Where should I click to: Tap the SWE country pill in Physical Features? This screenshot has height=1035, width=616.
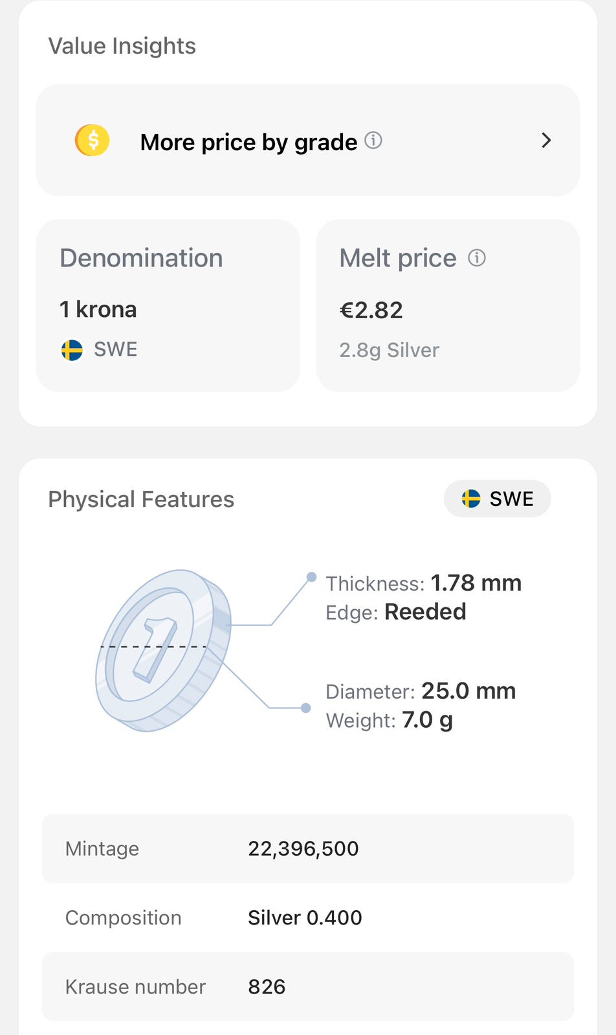tap(497, 499)
